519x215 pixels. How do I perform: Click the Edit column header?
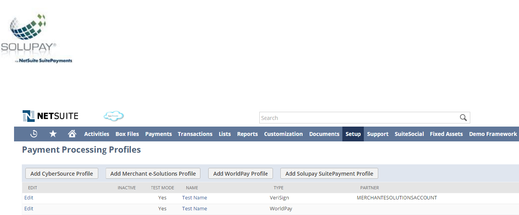[x=32, y=188]
